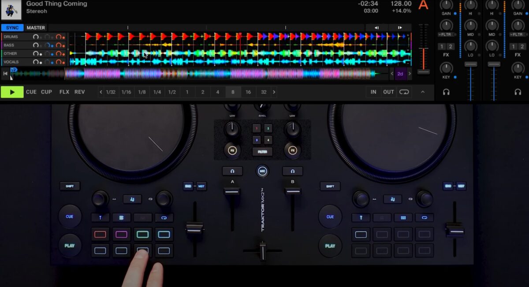Screen dimensions: 529x287
Task: Click the beat jump backward icon above the waveform
Action: (x=376, y=28)
